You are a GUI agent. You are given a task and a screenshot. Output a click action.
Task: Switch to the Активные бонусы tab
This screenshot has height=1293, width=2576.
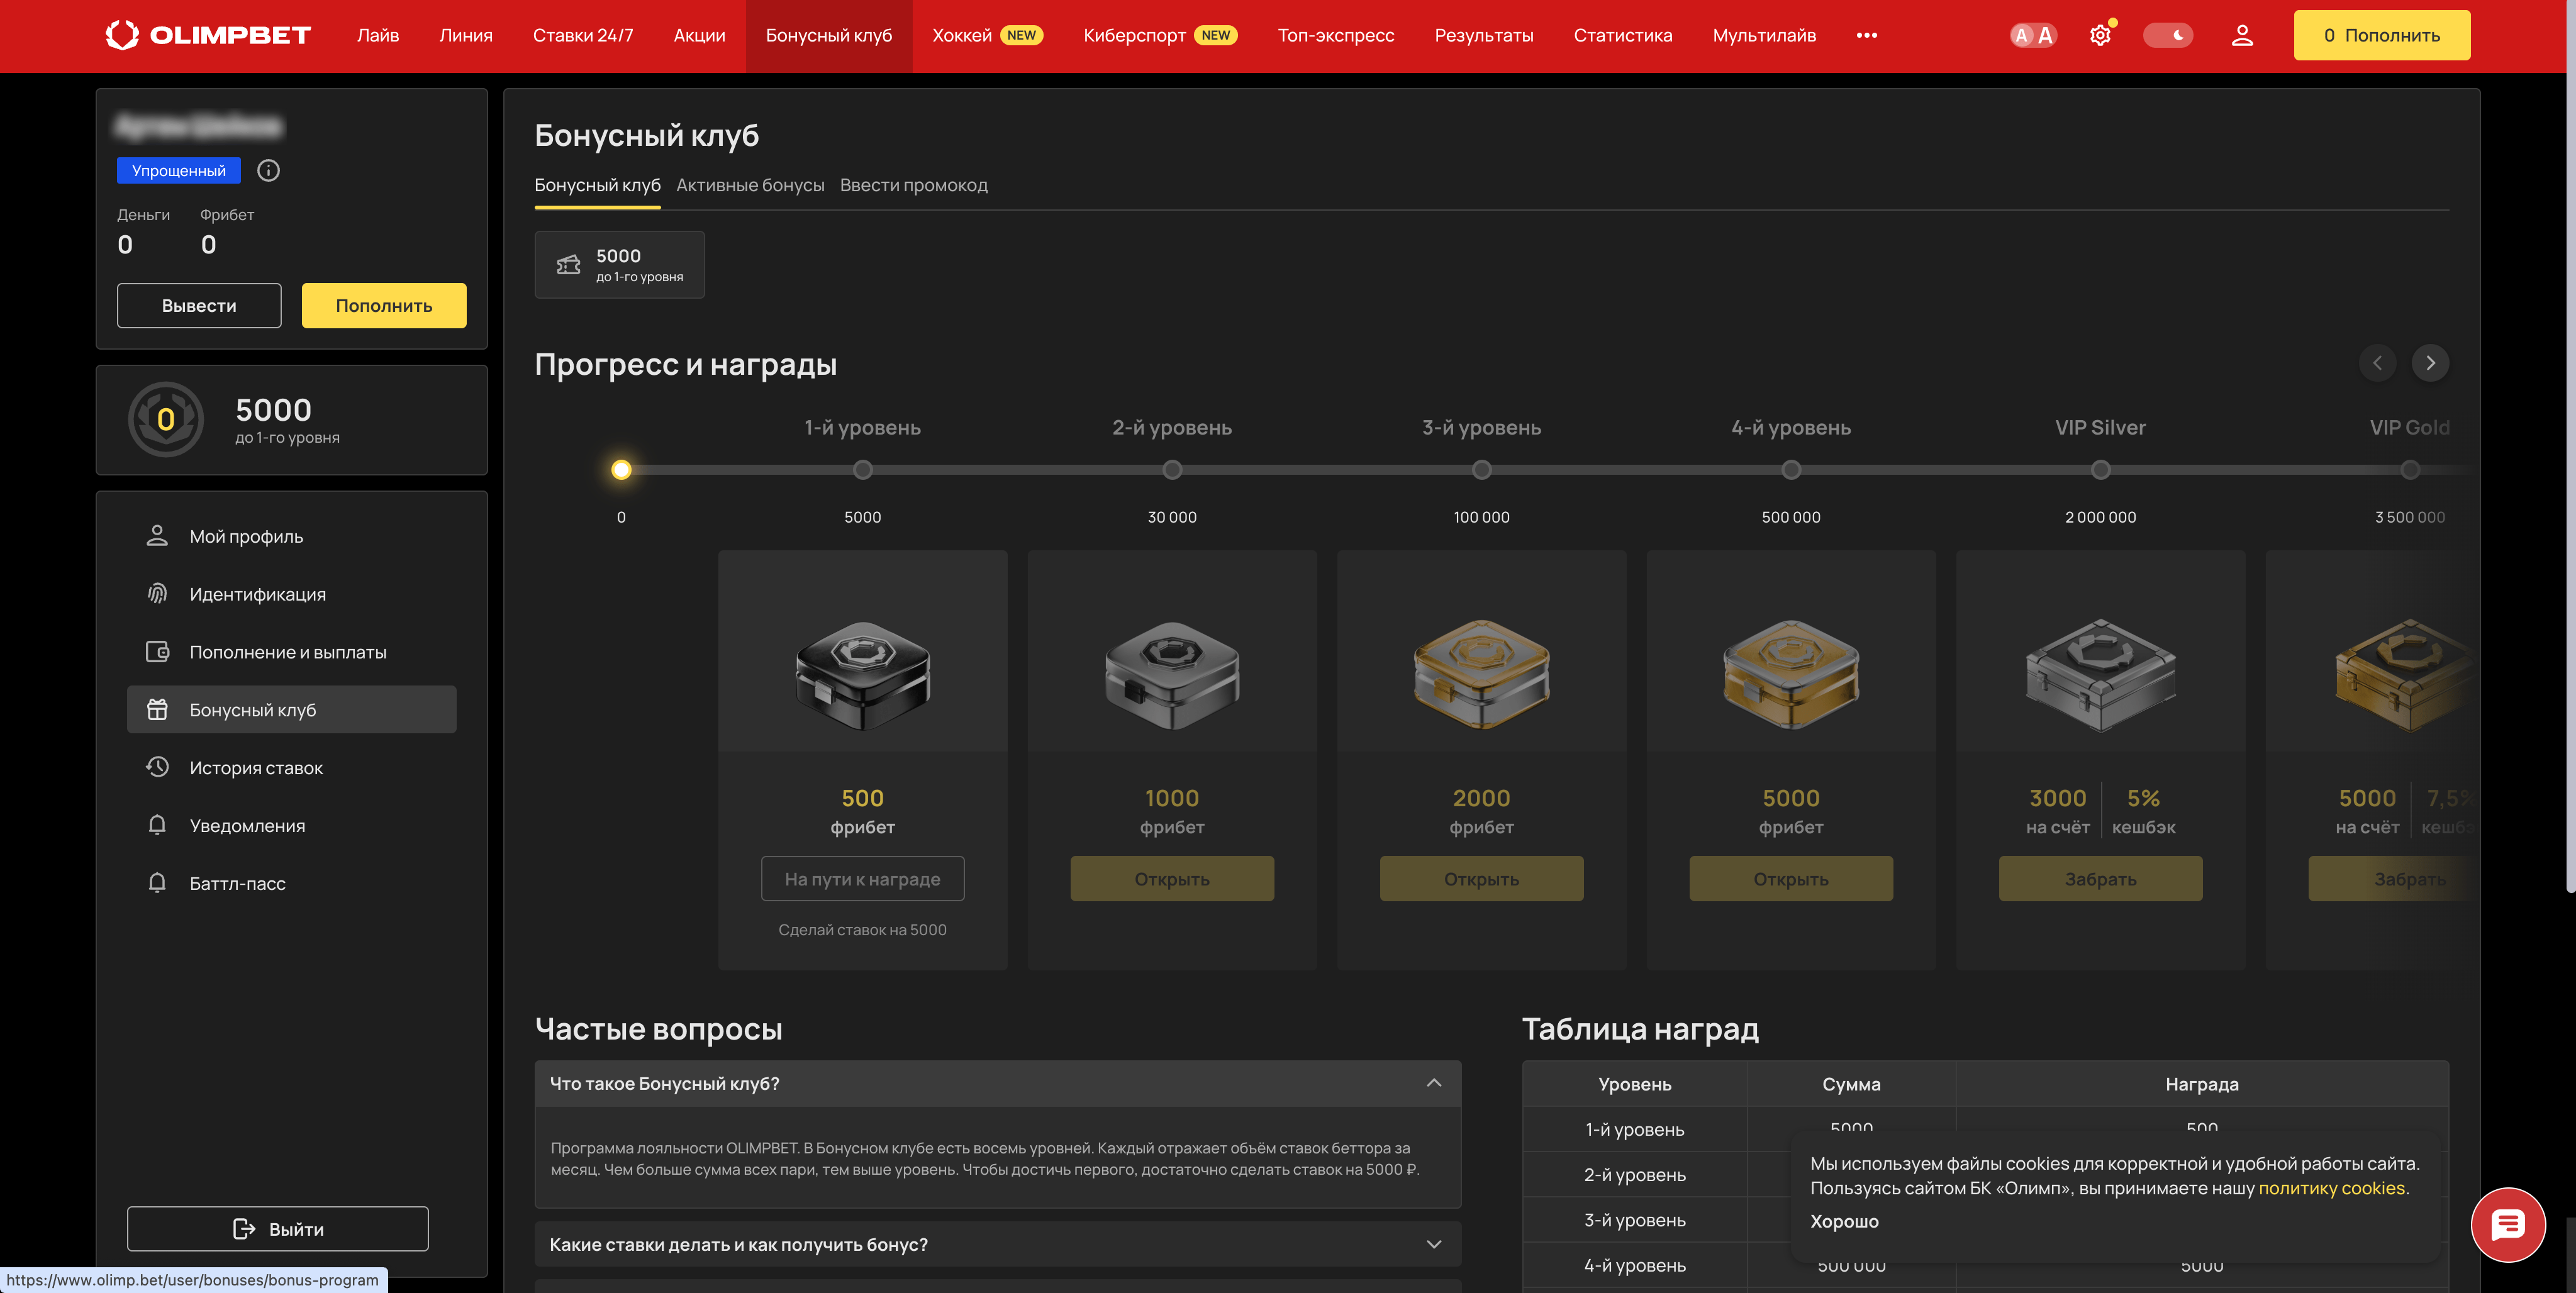750,185
